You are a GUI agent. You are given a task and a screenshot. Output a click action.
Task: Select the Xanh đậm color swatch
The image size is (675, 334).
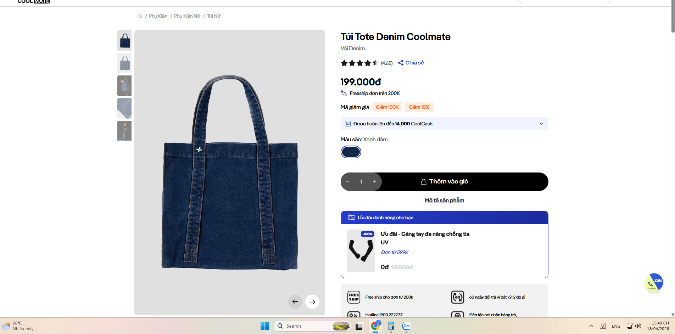coord(351,152)
